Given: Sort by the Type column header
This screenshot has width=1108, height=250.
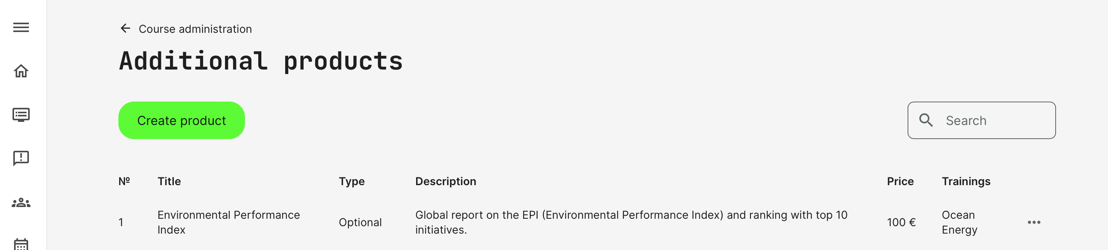Looking at the screenshot, I should click(351, 182).
